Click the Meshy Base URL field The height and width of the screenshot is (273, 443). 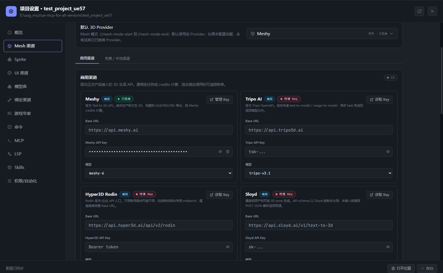pyautogui.click(x=159, y=130)
